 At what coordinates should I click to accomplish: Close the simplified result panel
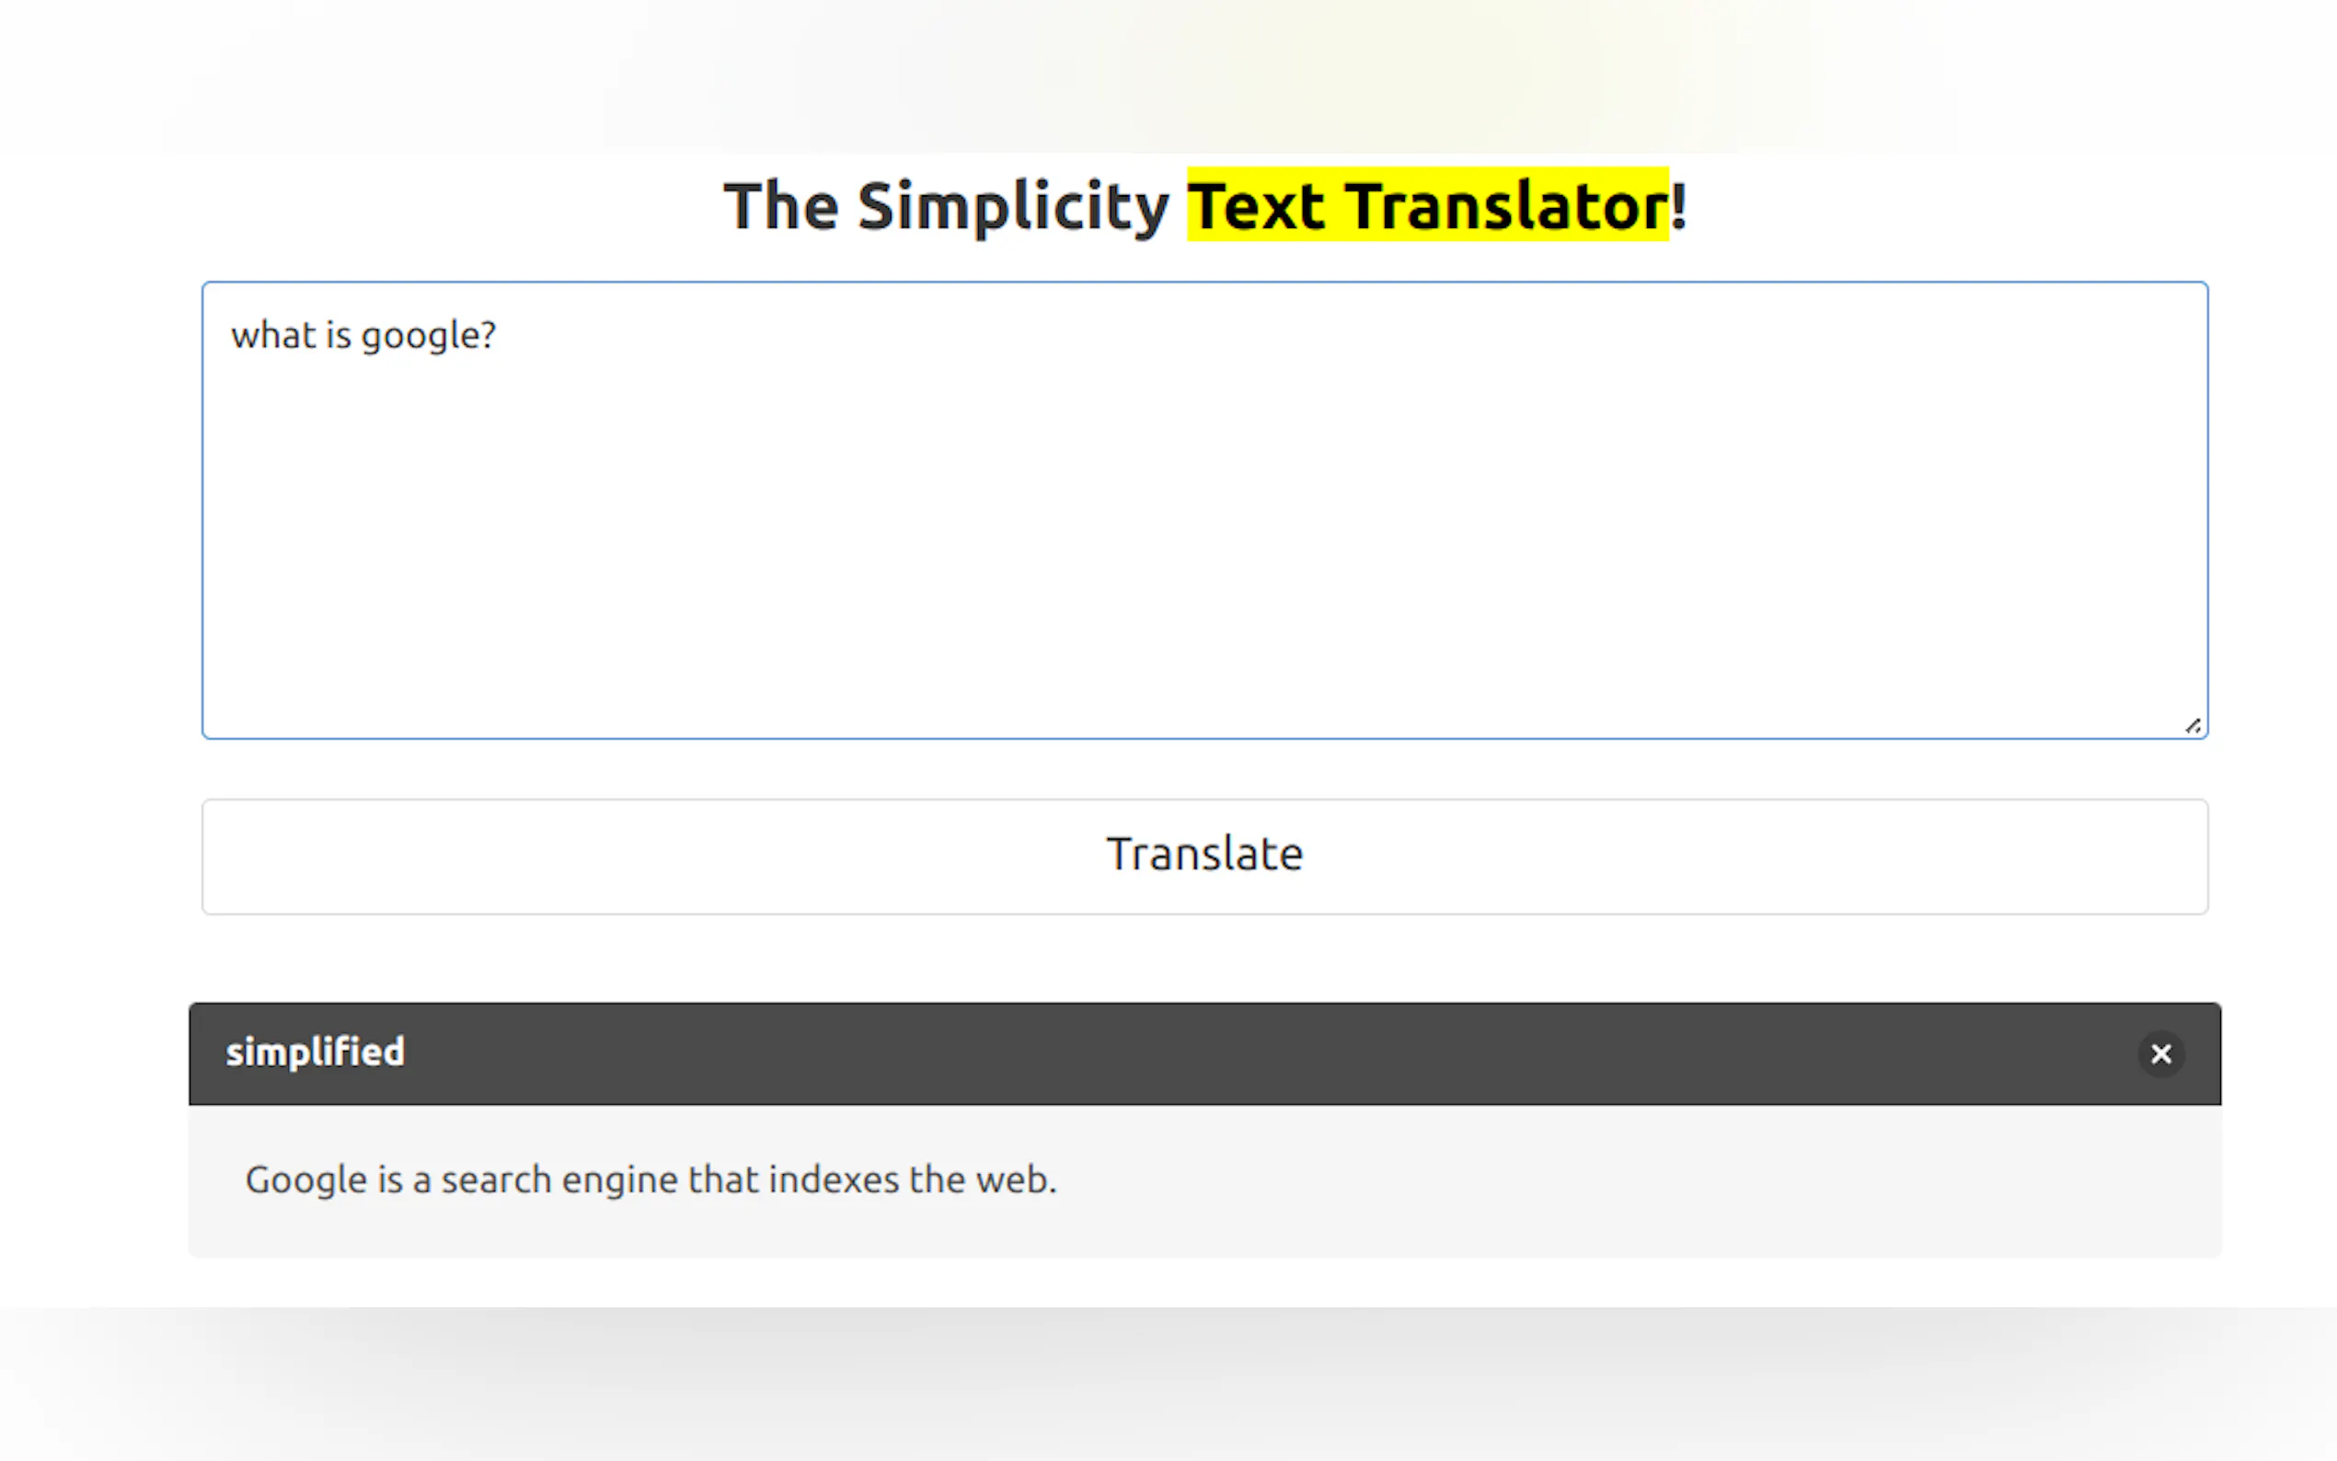click(x=2160, y=1053)
